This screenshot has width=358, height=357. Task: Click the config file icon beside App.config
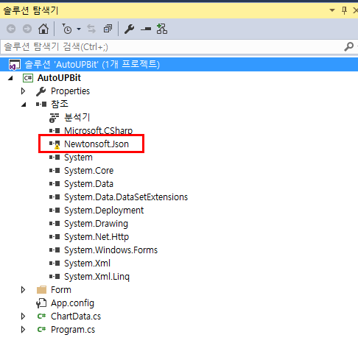(x=41, y=303)
